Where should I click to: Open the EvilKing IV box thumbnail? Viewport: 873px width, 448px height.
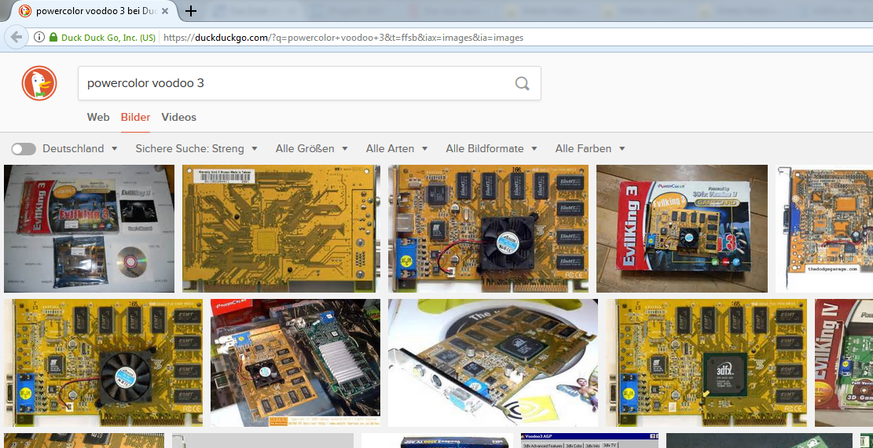click(843, 363)
